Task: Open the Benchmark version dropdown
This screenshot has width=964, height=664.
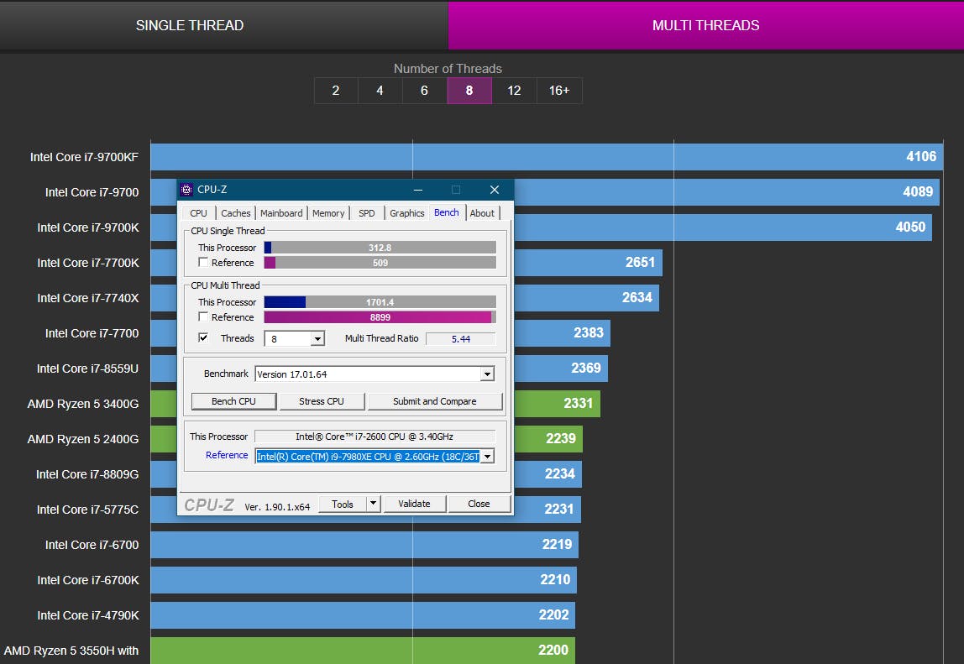Action: pyautogui.click(x=487, y=374)
